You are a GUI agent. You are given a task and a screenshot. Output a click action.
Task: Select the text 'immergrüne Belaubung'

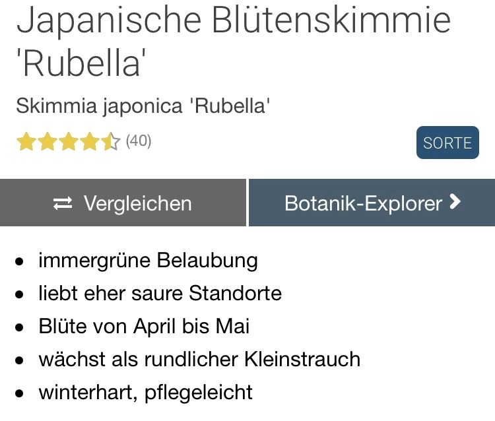pos(148,261)
